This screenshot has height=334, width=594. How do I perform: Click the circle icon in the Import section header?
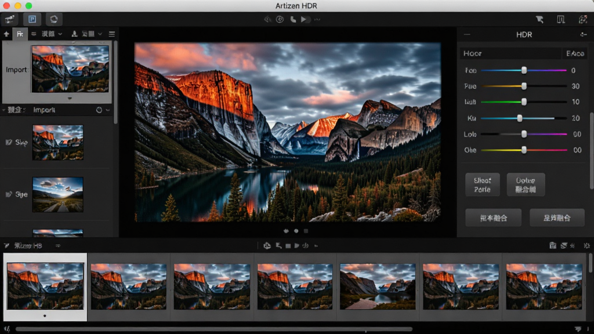point(99,110)
